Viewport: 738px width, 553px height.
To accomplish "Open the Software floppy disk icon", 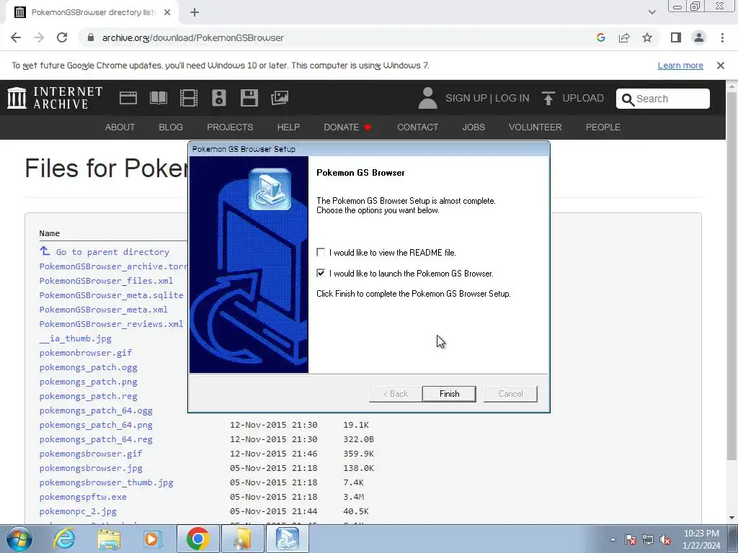I will click(x=249, y=98).
